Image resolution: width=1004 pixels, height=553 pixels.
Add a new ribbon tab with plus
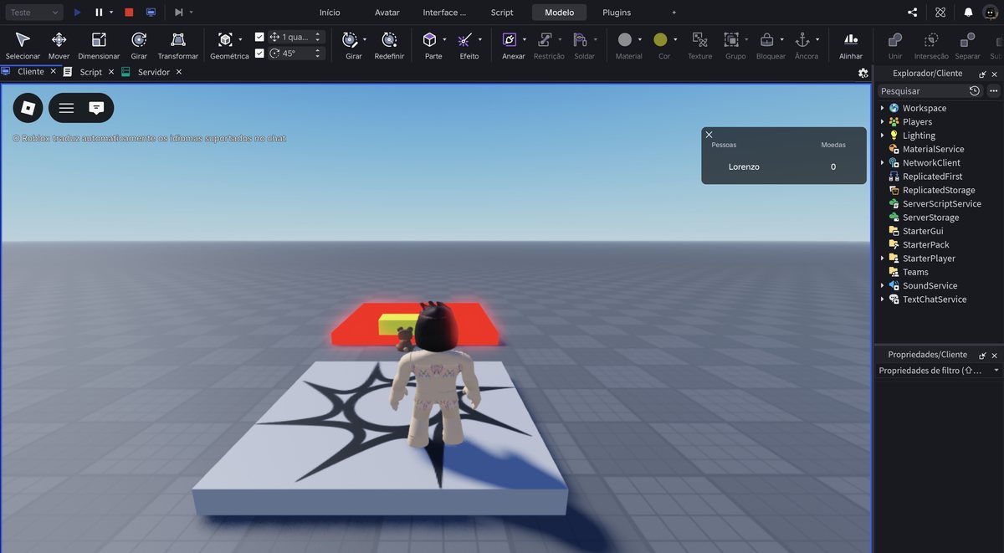[x=674, y=13]
